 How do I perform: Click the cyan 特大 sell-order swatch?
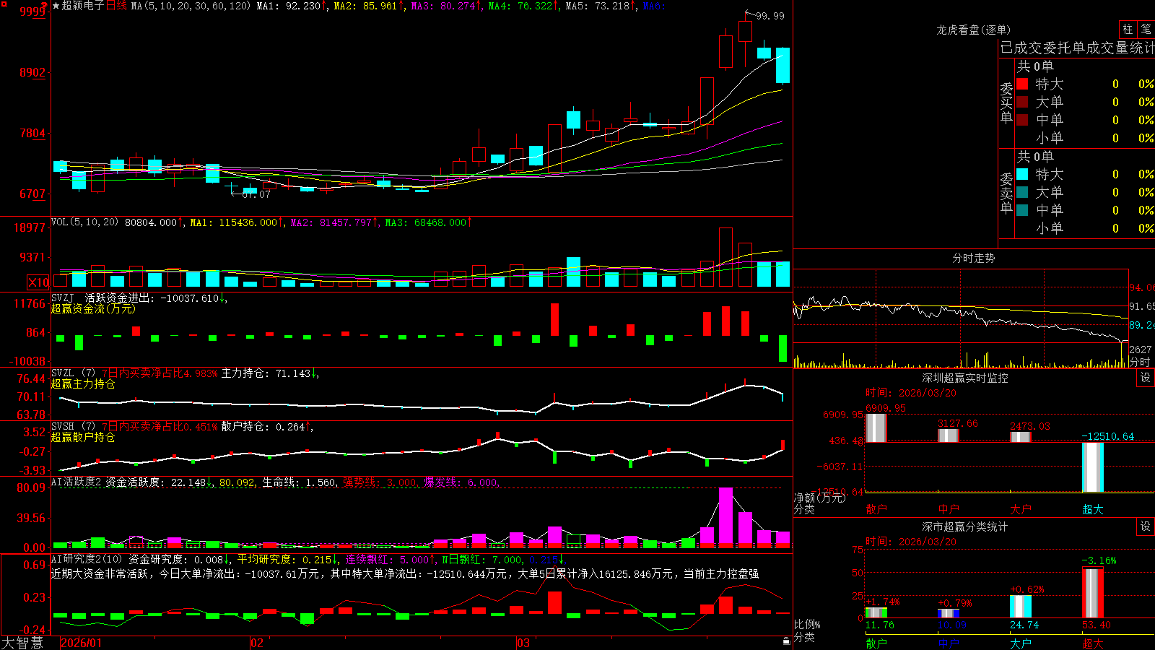point(1022,174)
